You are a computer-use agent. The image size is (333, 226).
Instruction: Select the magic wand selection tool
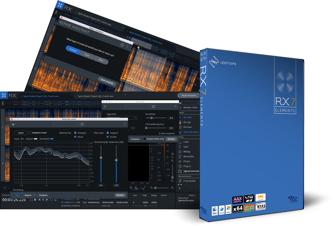click(131, 188)
